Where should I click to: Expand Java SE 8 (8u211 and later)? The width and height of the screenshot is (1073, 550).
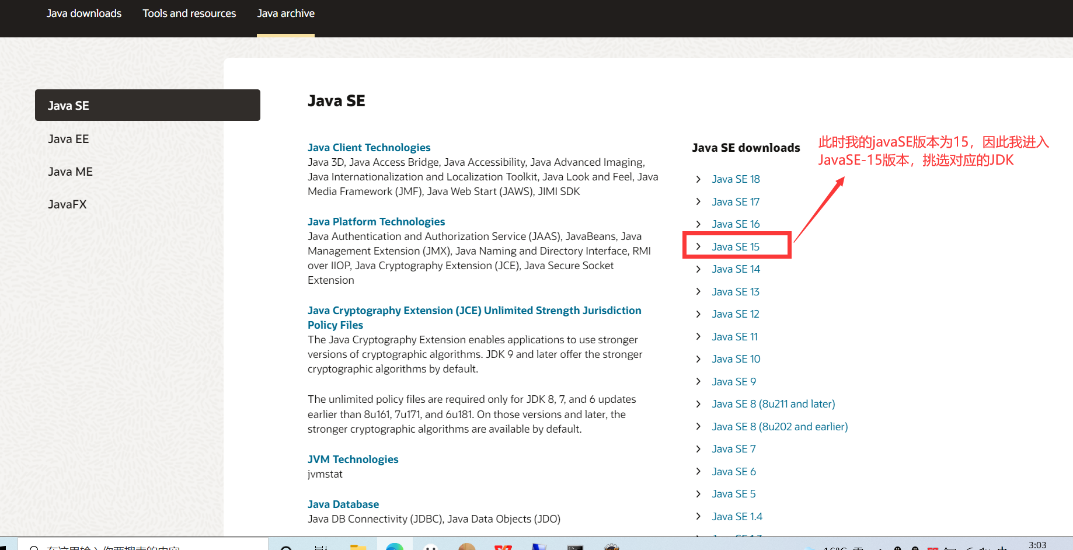click(773, 403)
